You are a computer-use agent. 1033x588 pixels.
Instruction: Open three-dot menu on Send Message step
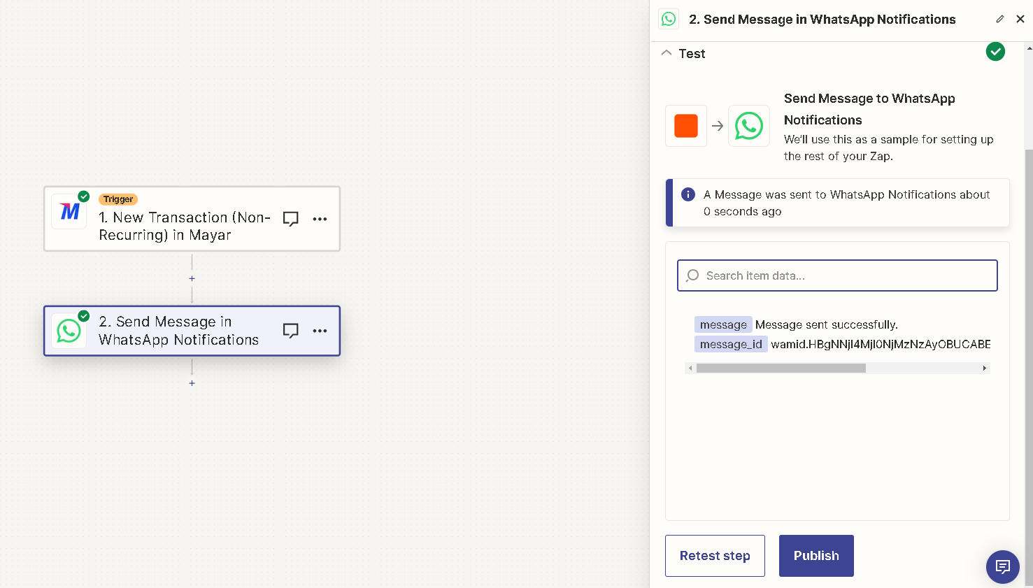320,331
